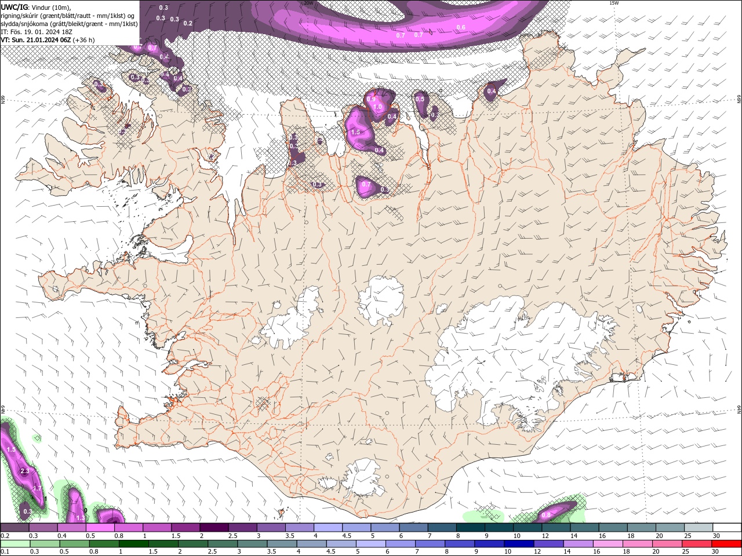The image size is (742, 556).
Task: Pick the lilac rain swatch from 14 to 16
Action: click(579, 544)
